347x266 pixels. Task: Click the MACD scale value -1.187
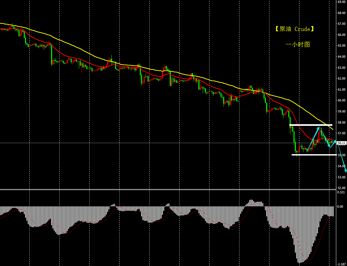(x=341, y=264)
